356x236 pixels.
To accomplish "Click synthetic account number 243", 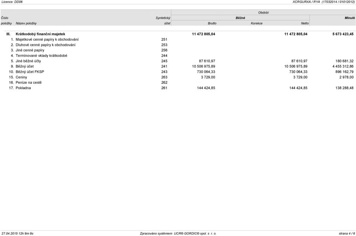I will click(164, 72).
